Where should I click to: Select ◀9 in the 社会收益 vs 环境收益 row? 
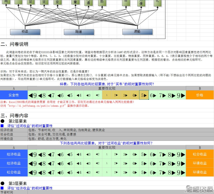pos(32,172)
